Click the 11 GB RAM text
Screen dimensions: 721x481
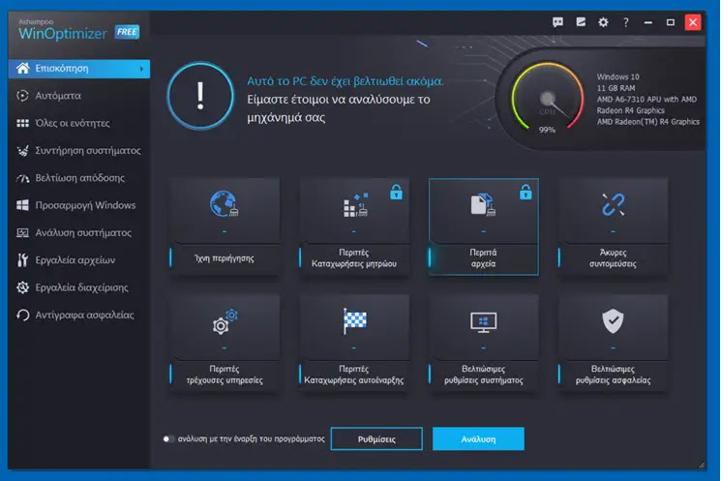pos(616,88)
